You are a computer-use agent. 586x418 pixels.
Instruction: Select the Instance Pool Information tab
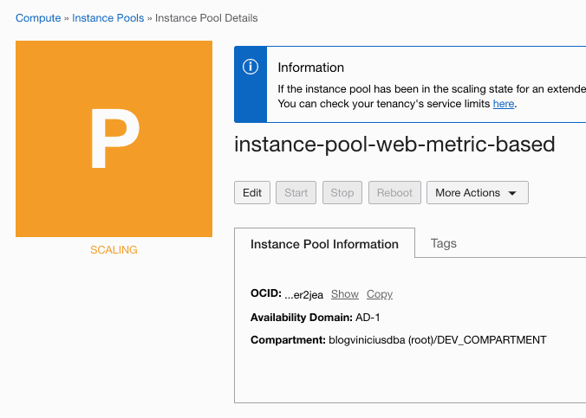tap(324, 244)
